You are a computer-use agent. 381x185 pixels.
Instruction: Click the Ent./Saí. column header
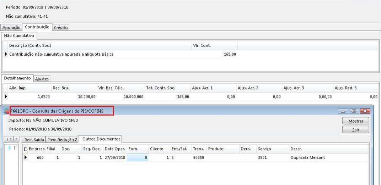(181, 149)
